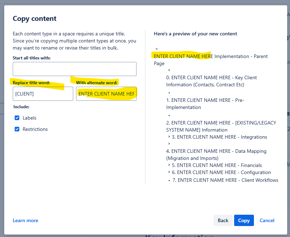Viewport: 290px width, 237px height.
Task: Click the Back button
Action: point(223,220)
